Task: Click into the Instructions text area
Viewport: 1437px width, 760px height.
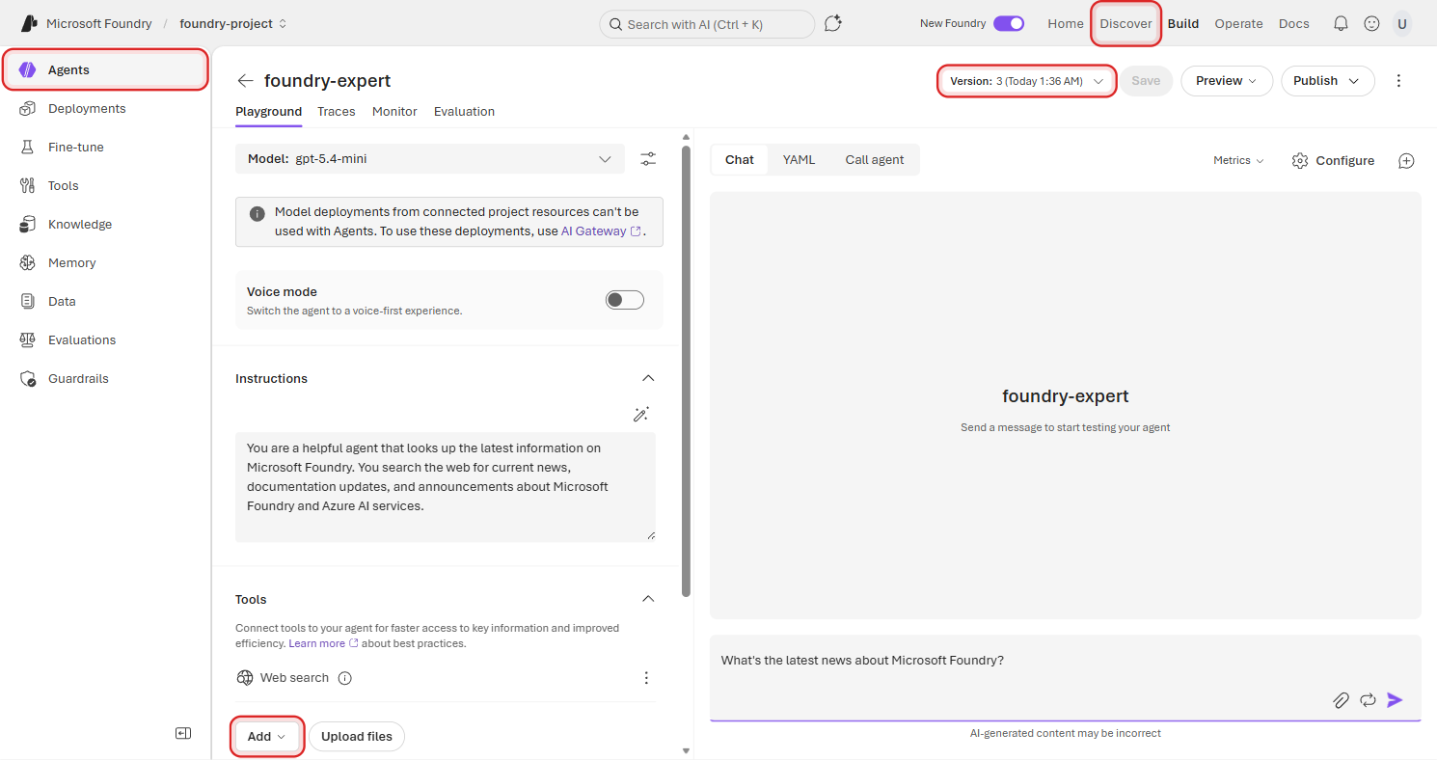Action: pos(446,486)
